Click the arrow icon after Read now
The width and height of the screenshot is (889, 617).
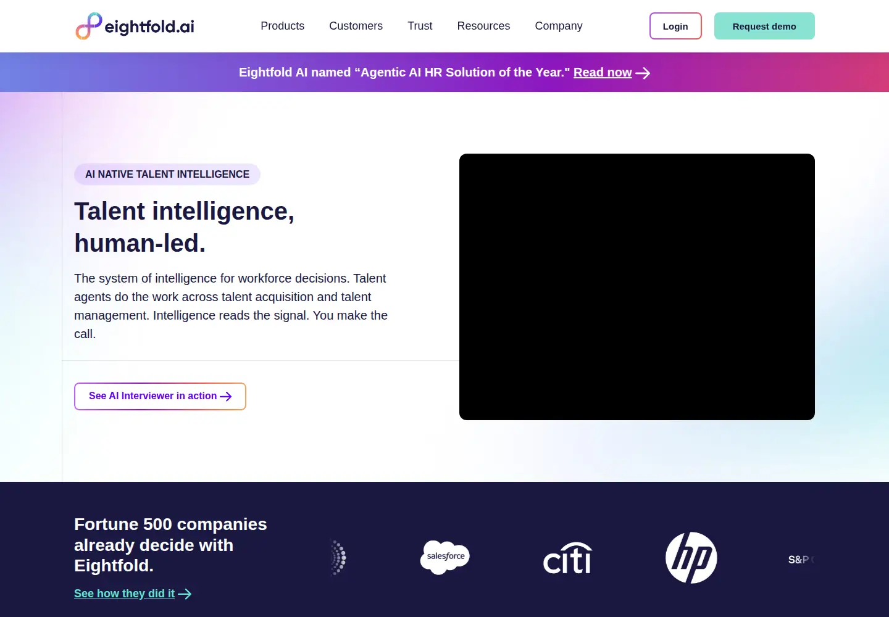tap(643, 73)
